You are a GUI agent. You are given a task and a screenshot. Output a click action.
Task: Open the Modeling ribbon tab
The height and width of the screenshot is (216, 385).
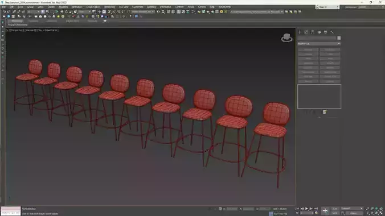coord(17,21)
